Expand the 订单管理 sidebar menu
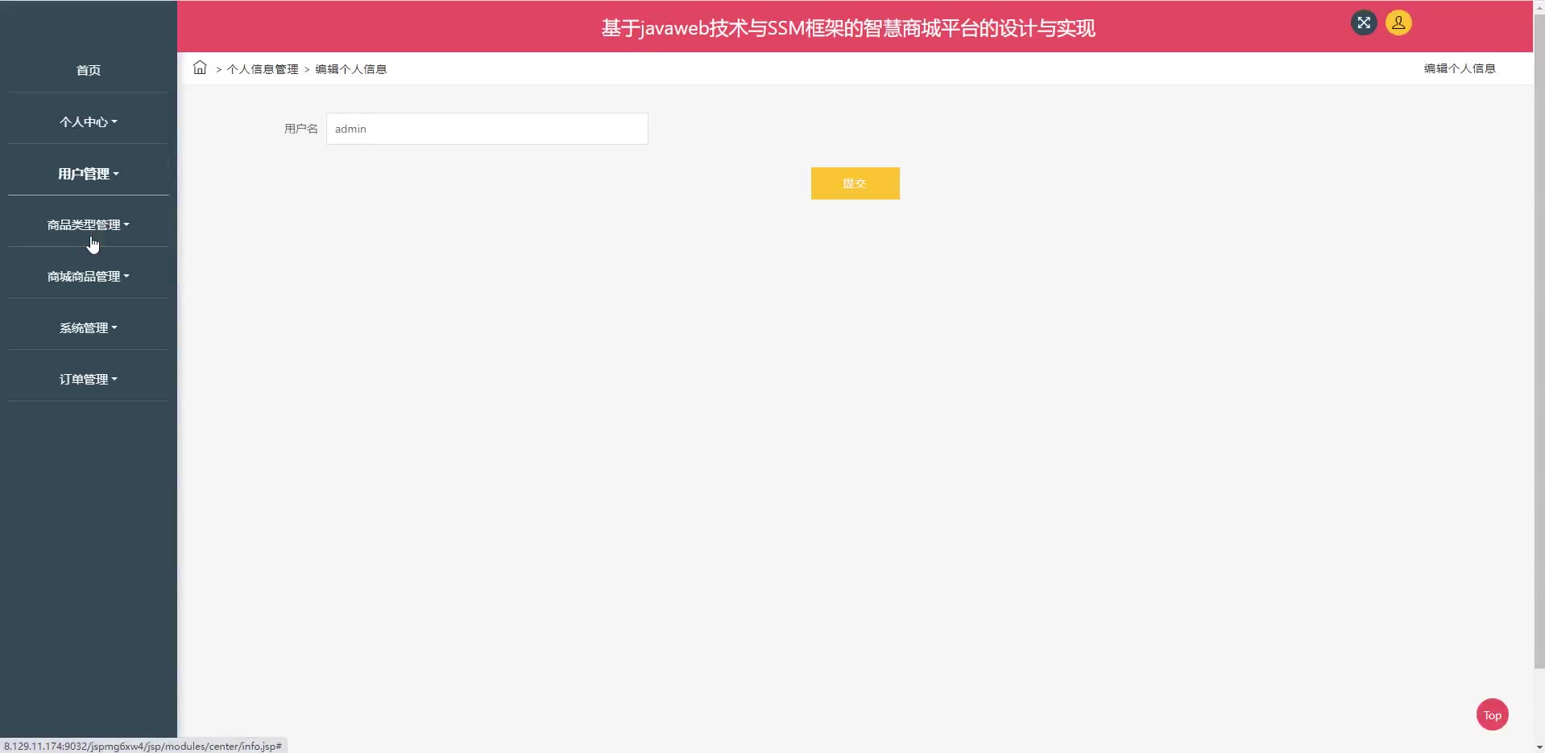 click(89, 379)
